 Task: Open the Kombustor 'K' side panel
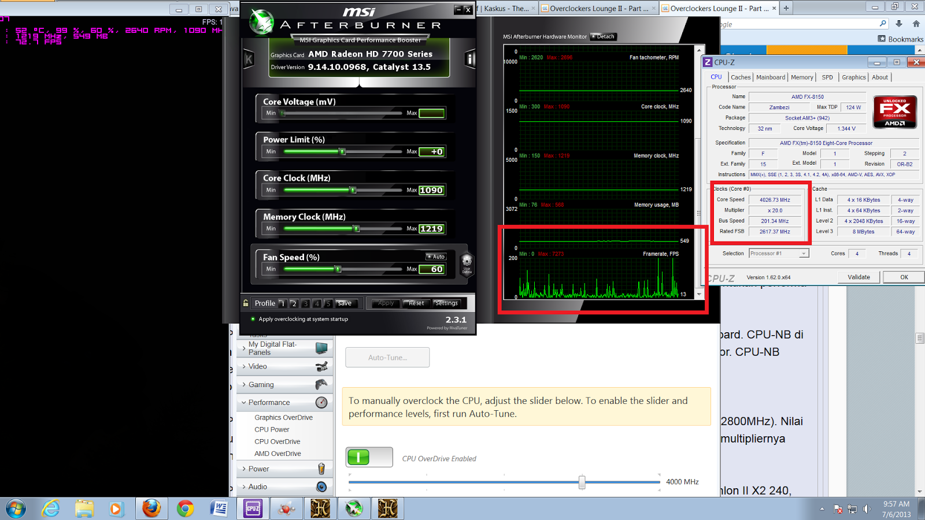[x=249, y=59]
